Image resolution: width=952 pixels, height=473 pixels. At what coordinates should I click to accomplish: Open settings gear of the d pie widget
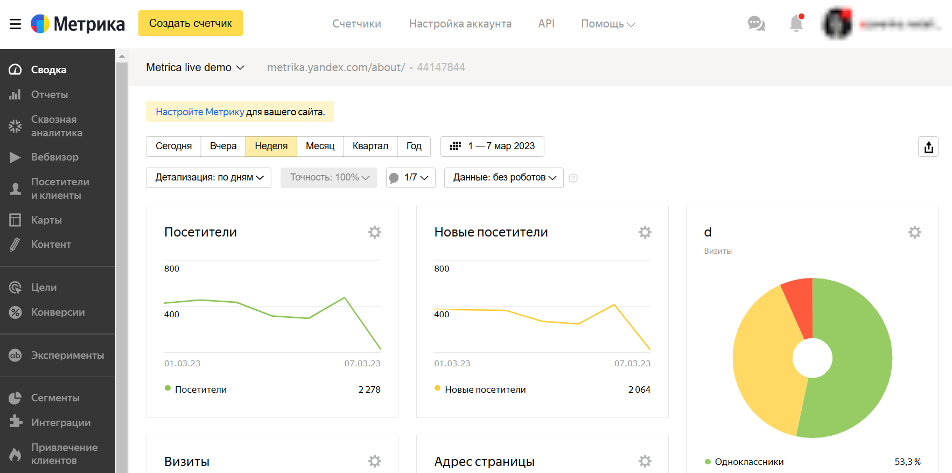(915, 232)
